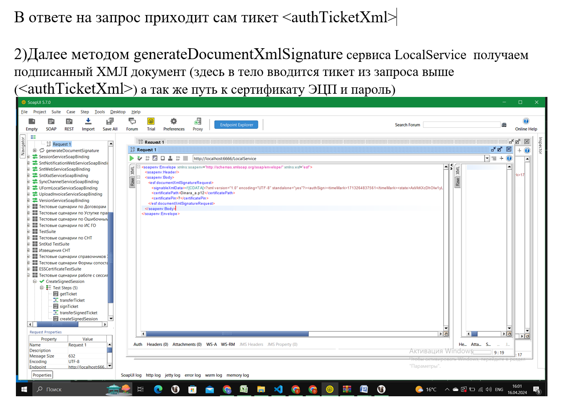This screenshot has height=409, width=572.
Task: Click the Online Help icon
Action: click(x=526, y=124)
